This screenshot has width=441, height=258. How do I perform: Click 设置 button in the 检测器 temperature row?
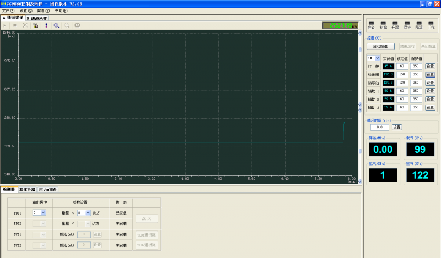[x=430, y=74]
